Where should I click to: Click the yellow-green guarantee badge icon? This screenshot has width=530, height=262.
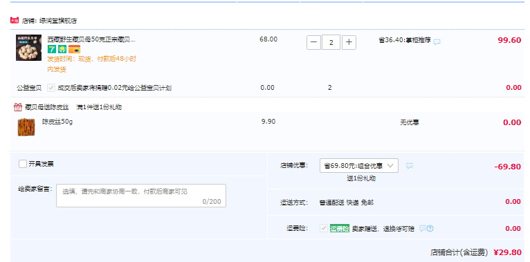click(x=62, y=49)
